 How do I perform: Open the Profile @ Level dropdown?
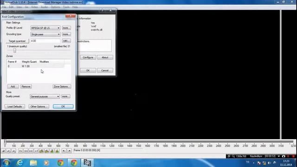(45, 28)
